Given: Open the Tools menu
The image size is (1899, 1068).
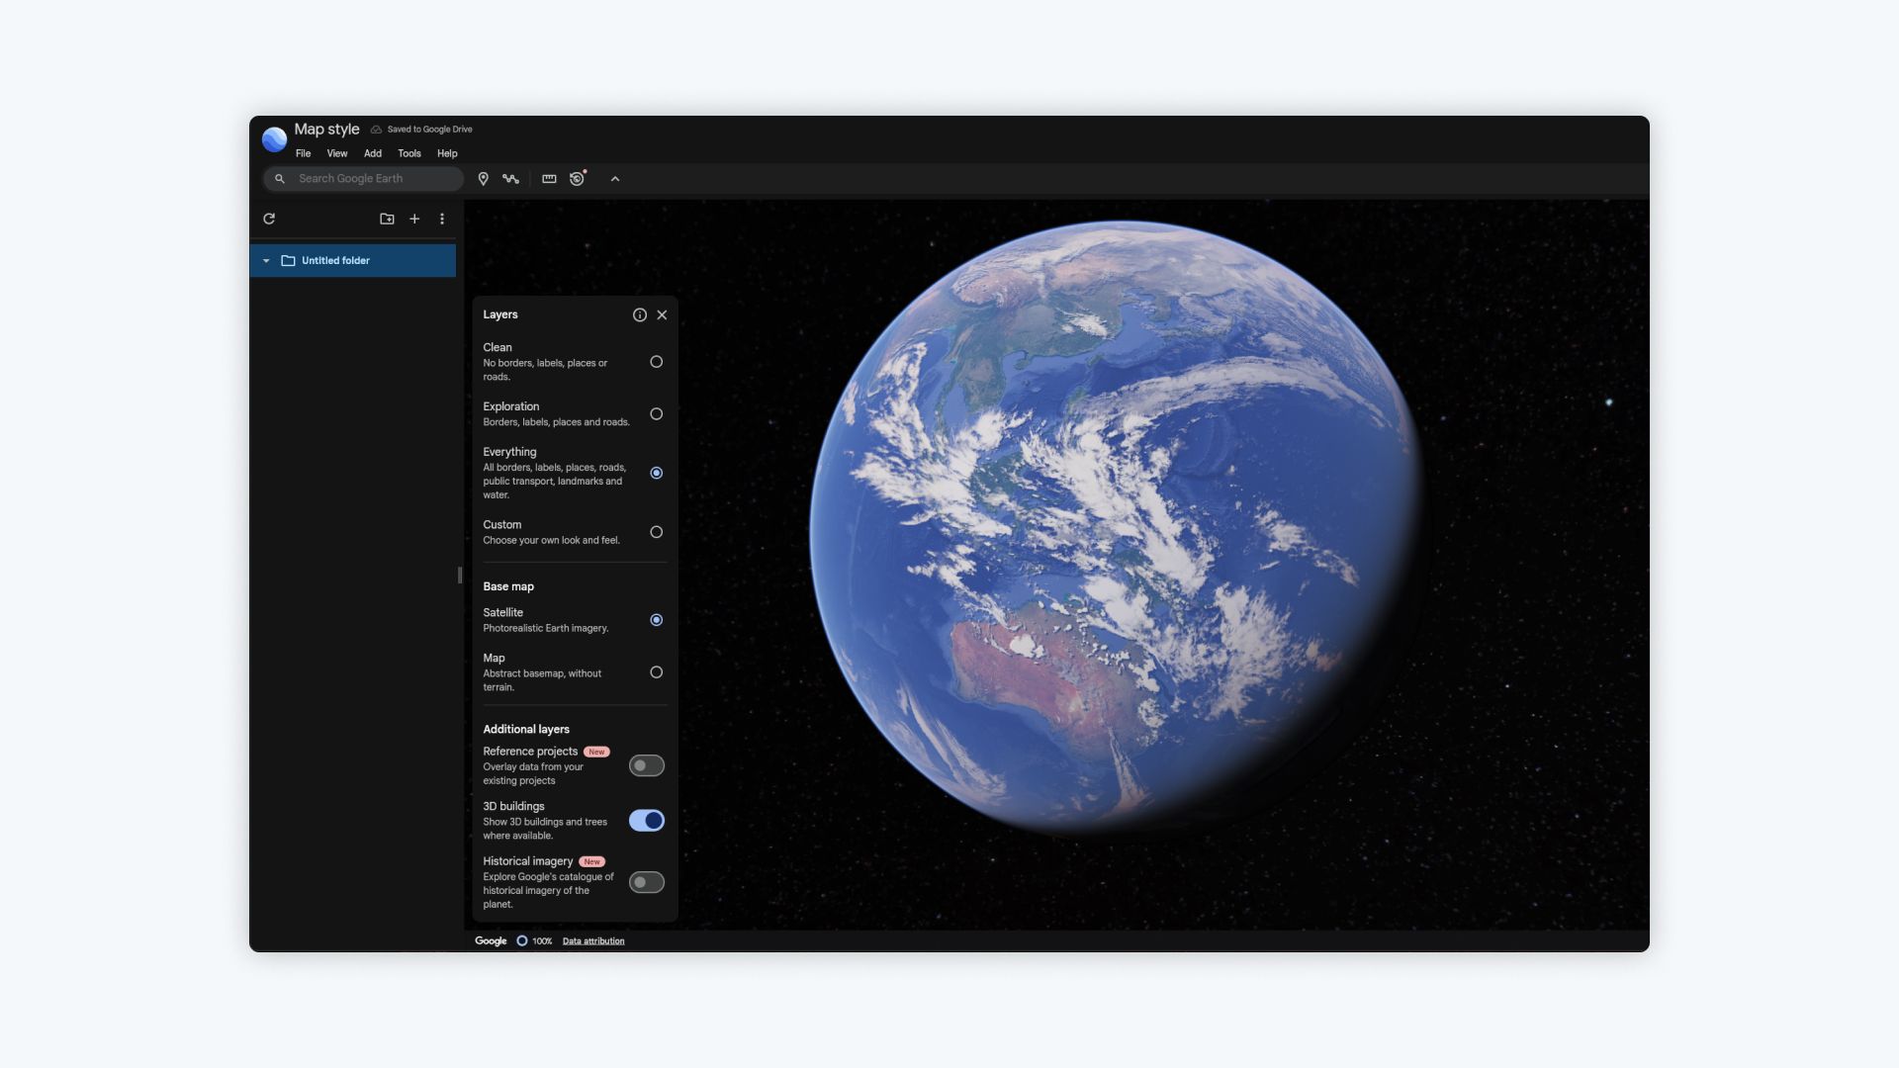Looking at the screenshot, I should 409,154.
